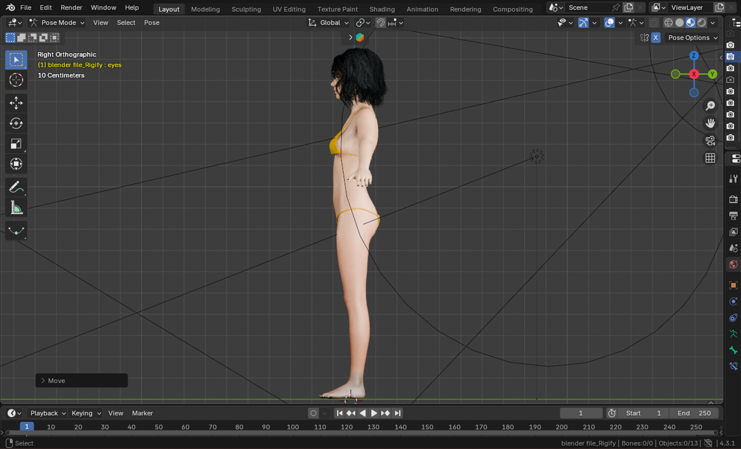Screen dimensions: 741x449
Task: Open the Tool properties tab
Action: click(734, 179)
